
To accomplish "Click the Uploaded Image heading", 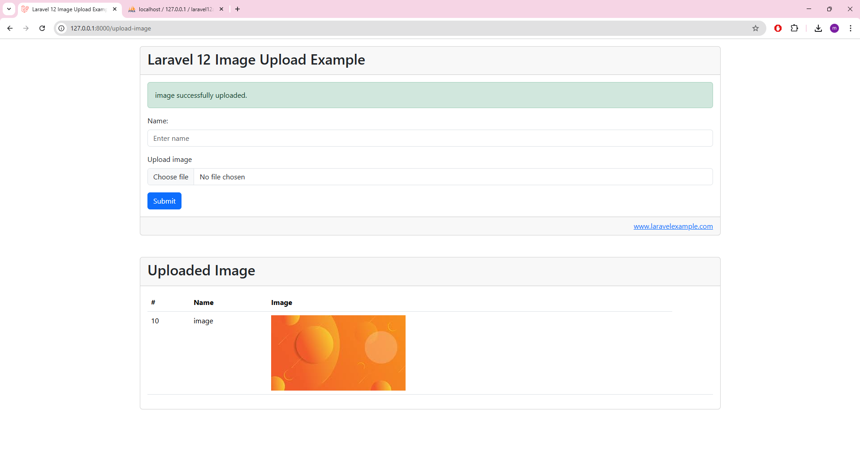I will [201, 270].
